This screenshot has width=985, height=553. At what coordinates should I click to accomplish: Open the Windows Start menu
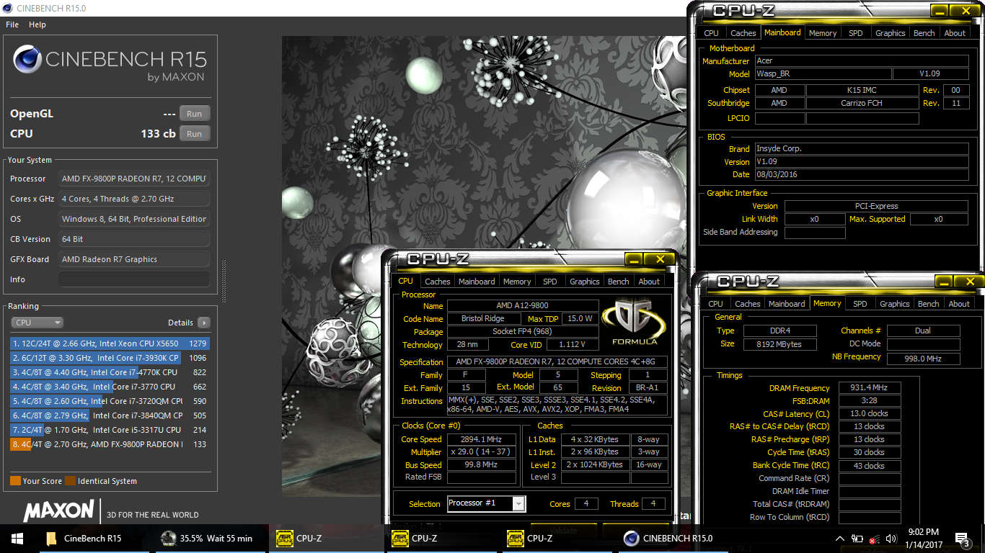(x=17, y=538)
